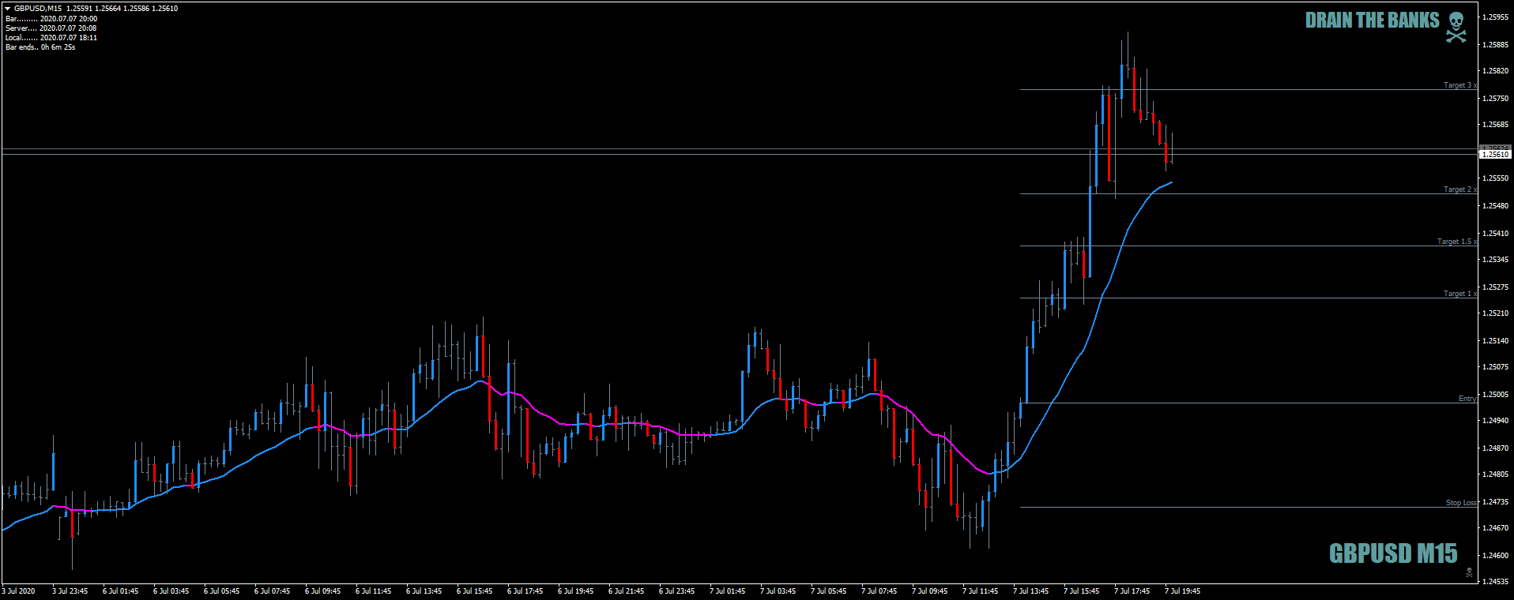Image resolution: width=1514 pixels, height=600 pixels.
Task: Click the '7 Jul 03:45' time axis label
Action: pos(778,591)
